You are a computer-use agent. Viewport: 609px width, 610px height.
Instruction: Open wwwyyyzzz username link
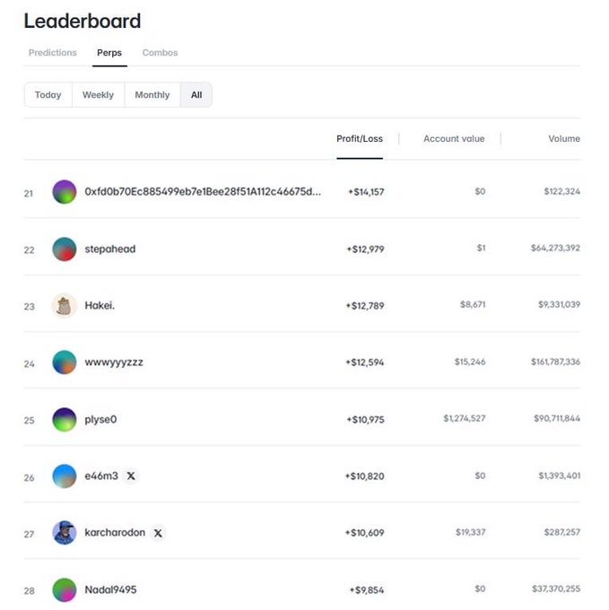[114, 362]
